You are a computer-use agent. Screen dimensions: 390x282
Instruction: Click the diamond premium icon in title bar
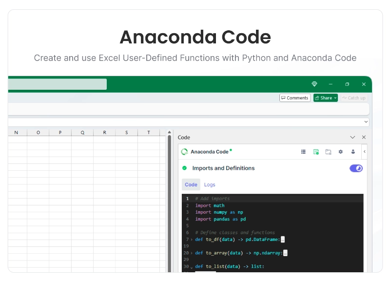pyautogui.click(x=314, y=84)
